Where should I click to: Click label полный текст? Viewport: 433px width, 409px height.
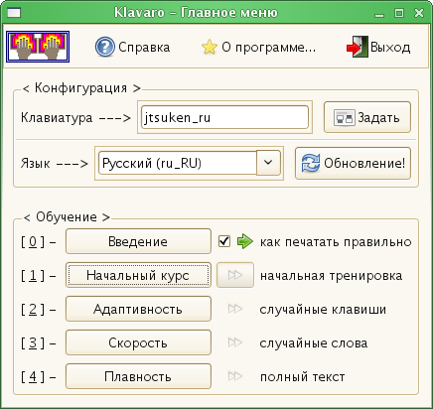click(302, 377)
